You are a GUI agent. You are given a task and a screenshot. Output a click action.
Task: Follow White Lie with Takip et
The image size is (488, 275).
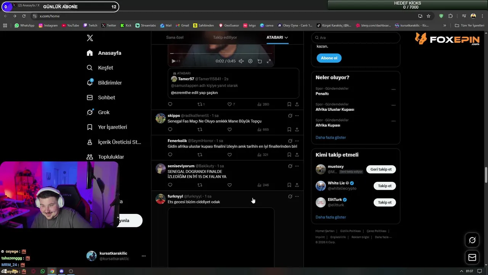point(385,186)
